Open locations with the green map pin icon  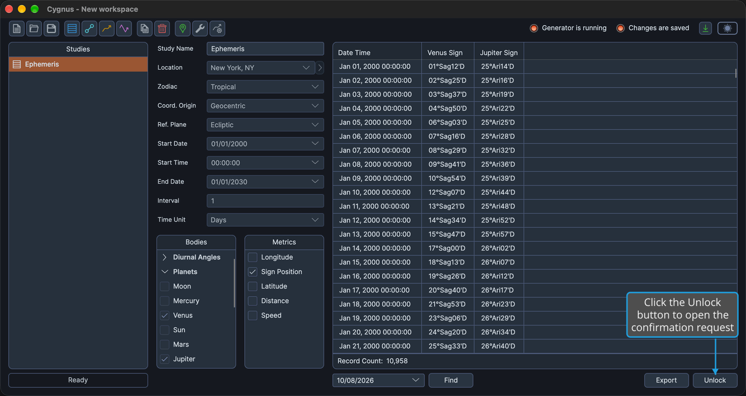pyautogui.click(x=183, y=29)
